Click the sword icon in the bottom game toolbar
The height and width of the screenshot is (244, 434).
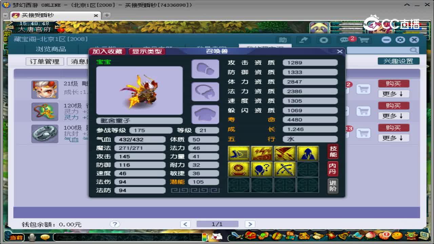[x=237, y=236]
